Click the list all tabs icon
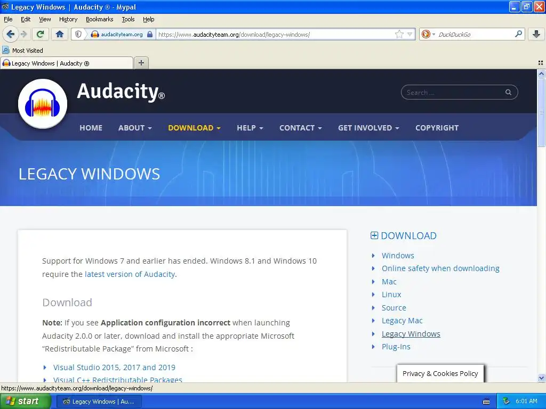 [541, 63]
